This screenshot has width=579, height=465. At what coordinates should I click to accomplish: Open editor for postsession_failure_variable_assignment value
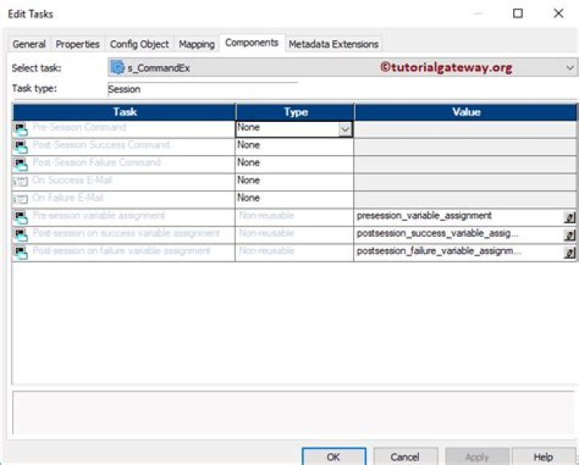click(x=569, y=252)
